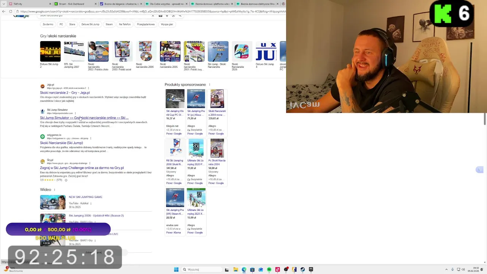Open Skoki narciarskie 2 - Gry - Jeja.pl link
Screen dimensions: 487x274
[x=65, y=92]
